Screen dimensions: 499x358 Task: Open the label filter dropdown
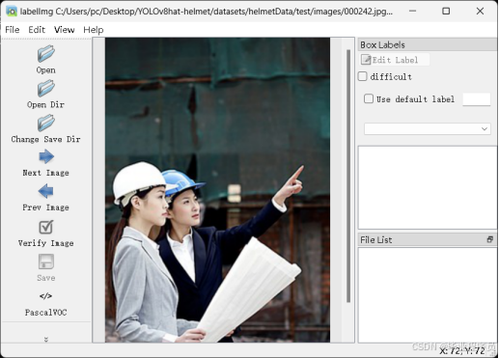tap(428, 129)
